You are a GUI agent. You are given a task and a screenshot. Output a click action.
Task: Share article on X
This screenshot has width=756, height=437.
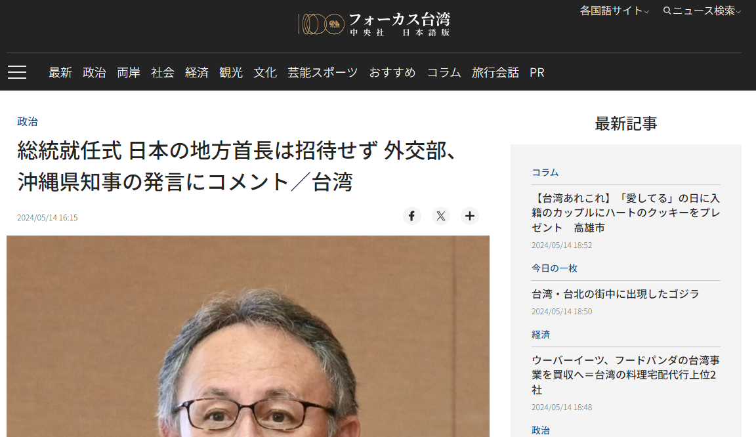click(x=441, y=216)
